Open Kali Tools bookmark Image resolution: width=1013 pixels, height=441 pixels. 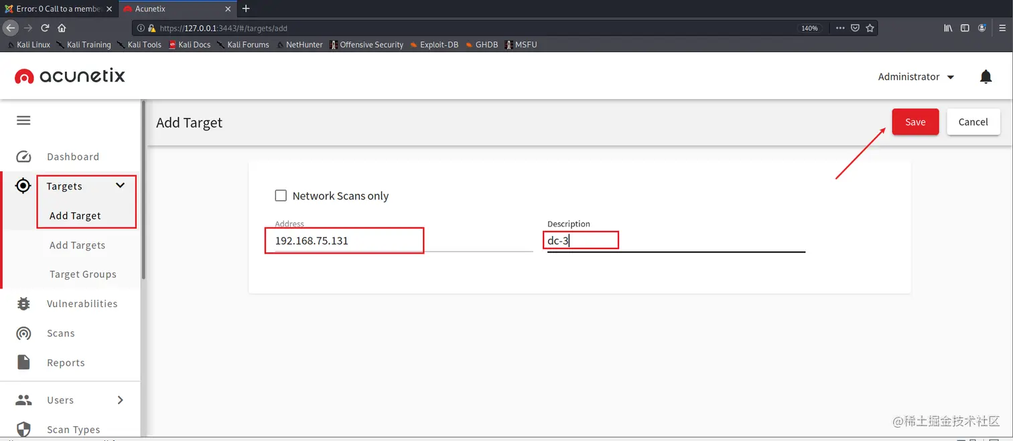(139, 45)
